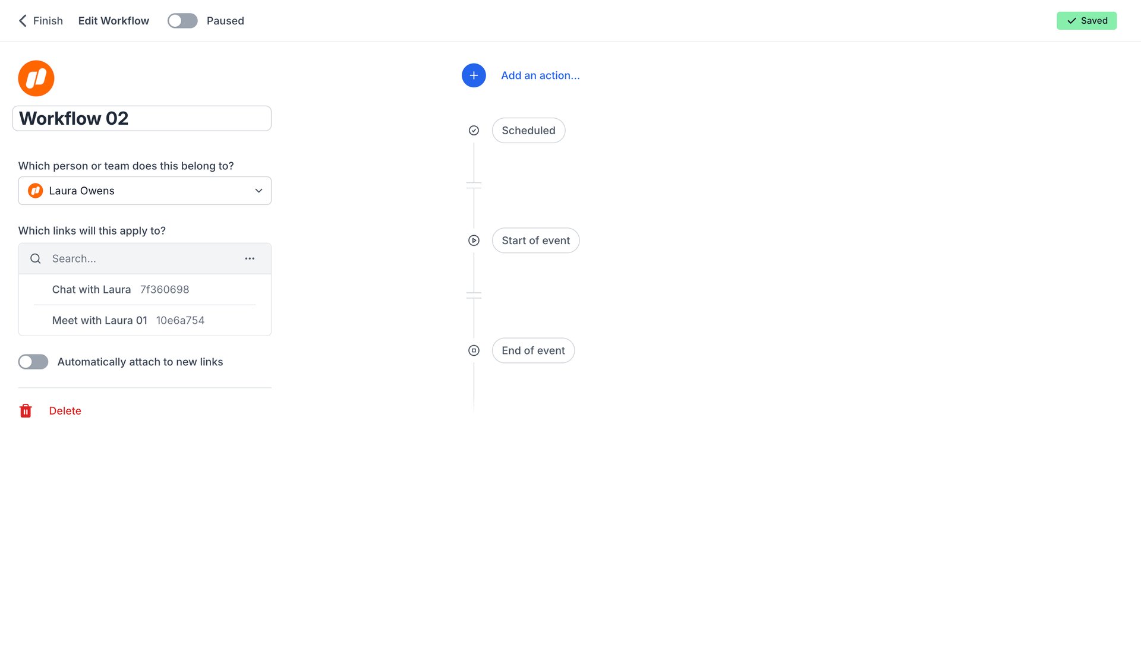
Task: Click the magnifier icon in the links search field
Action: click(x=35, y=258)
